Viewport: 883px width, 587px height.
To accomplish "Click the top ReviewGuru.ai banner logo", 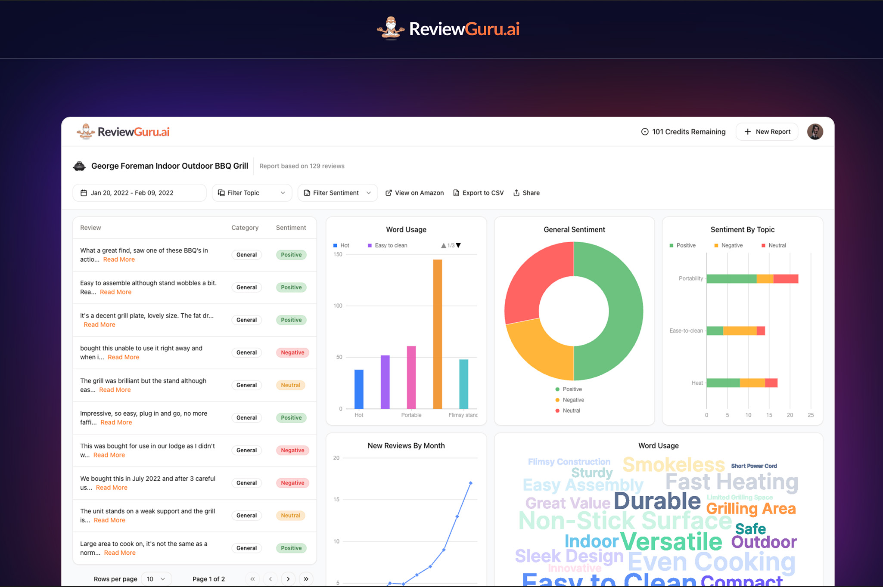I will point(448,28).
